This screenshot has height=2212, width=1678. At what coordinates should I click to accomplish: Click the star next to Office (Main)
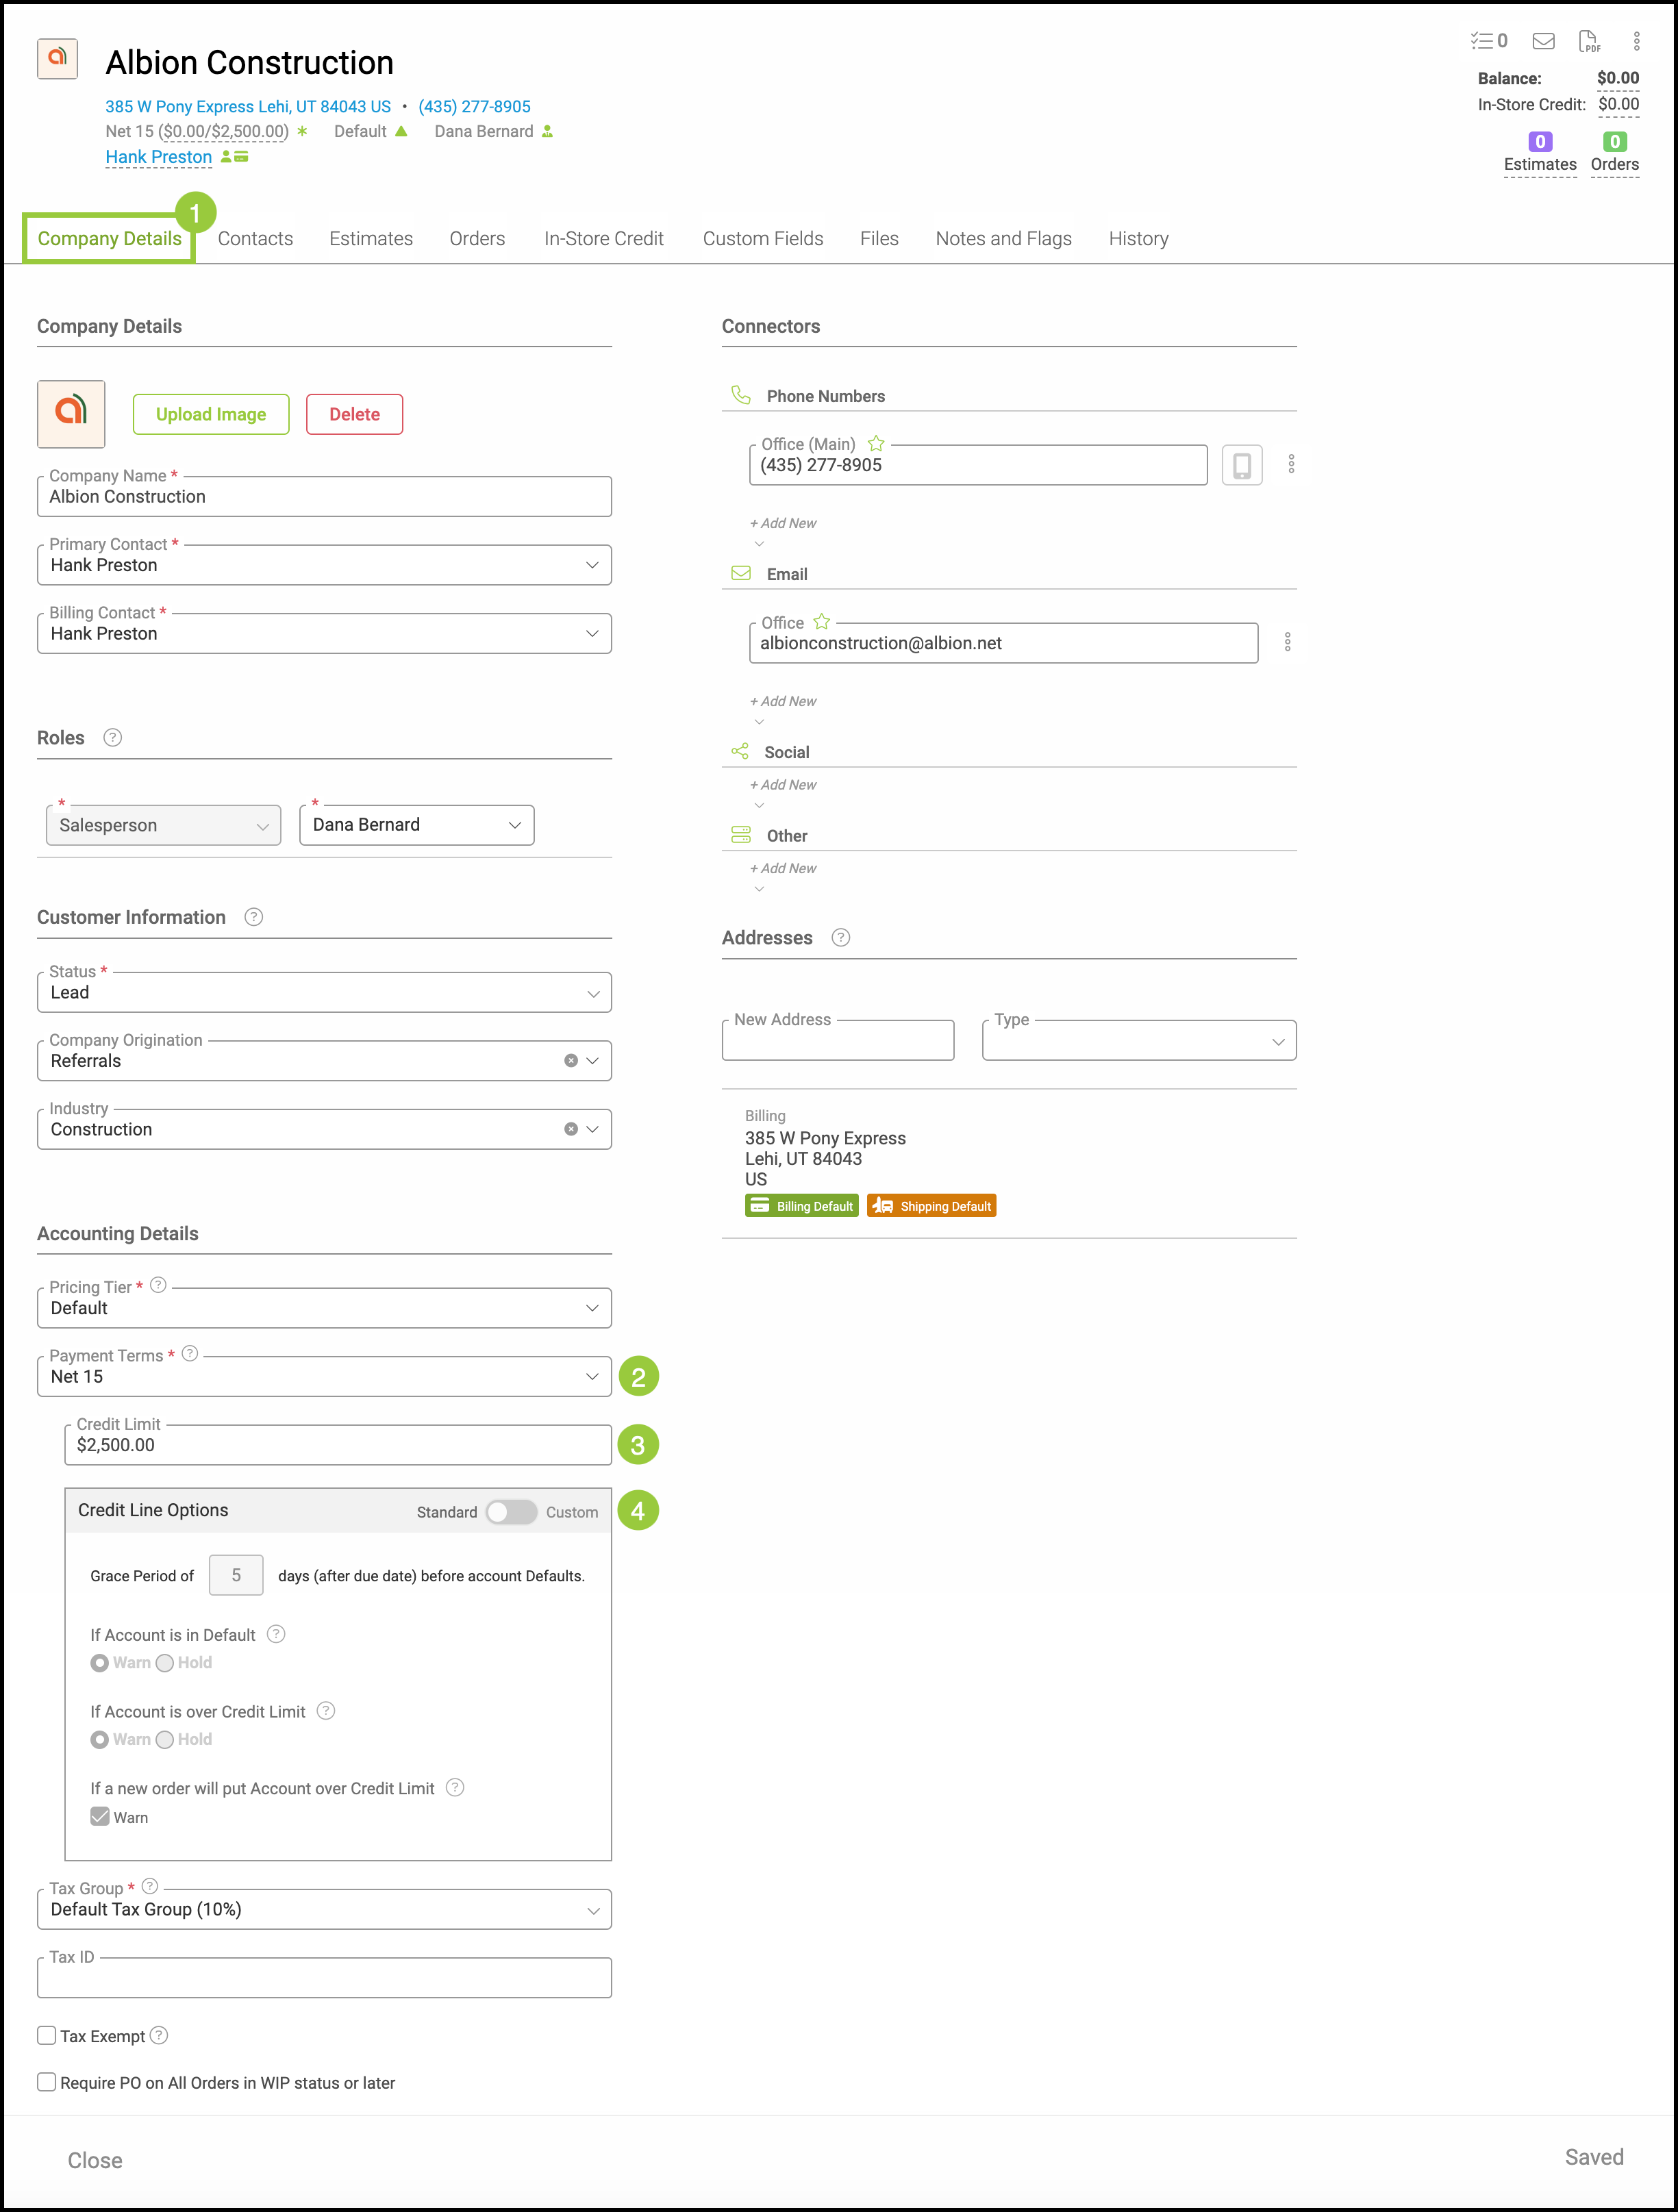coord(876,443)
